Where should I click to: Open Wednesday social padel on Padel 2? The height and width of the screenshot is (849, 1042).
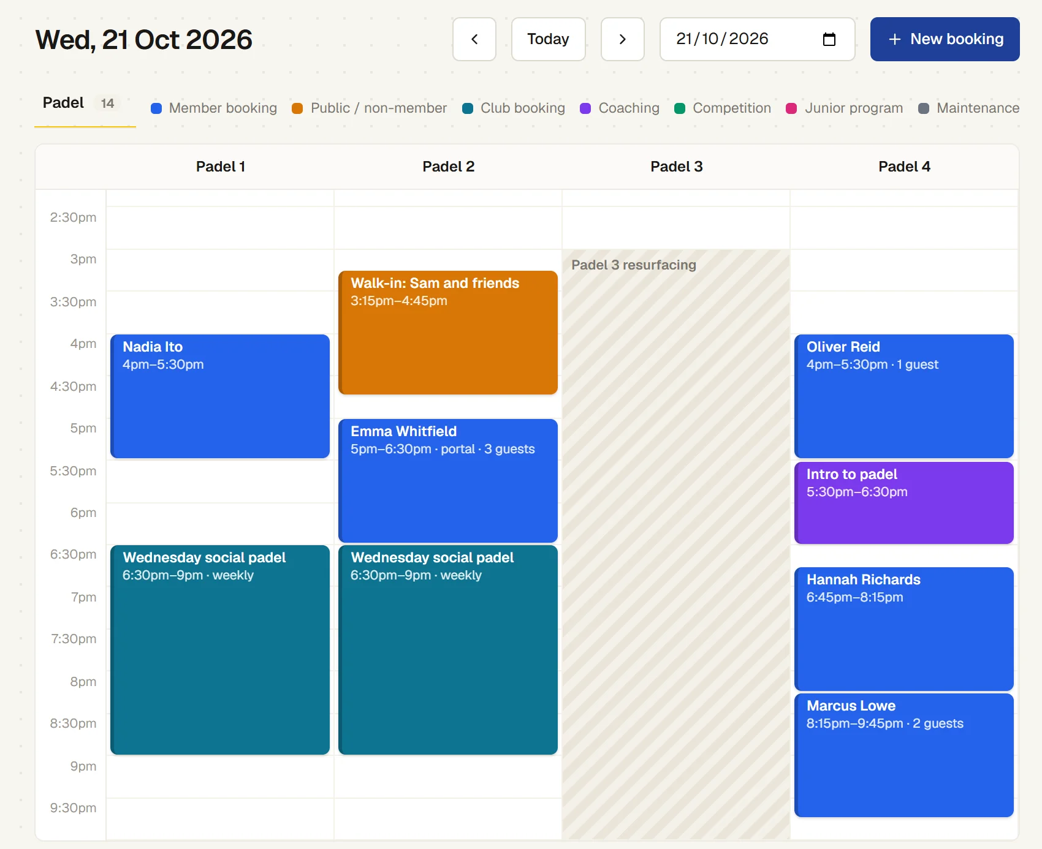pyautogui.click(x=448, y=650)
